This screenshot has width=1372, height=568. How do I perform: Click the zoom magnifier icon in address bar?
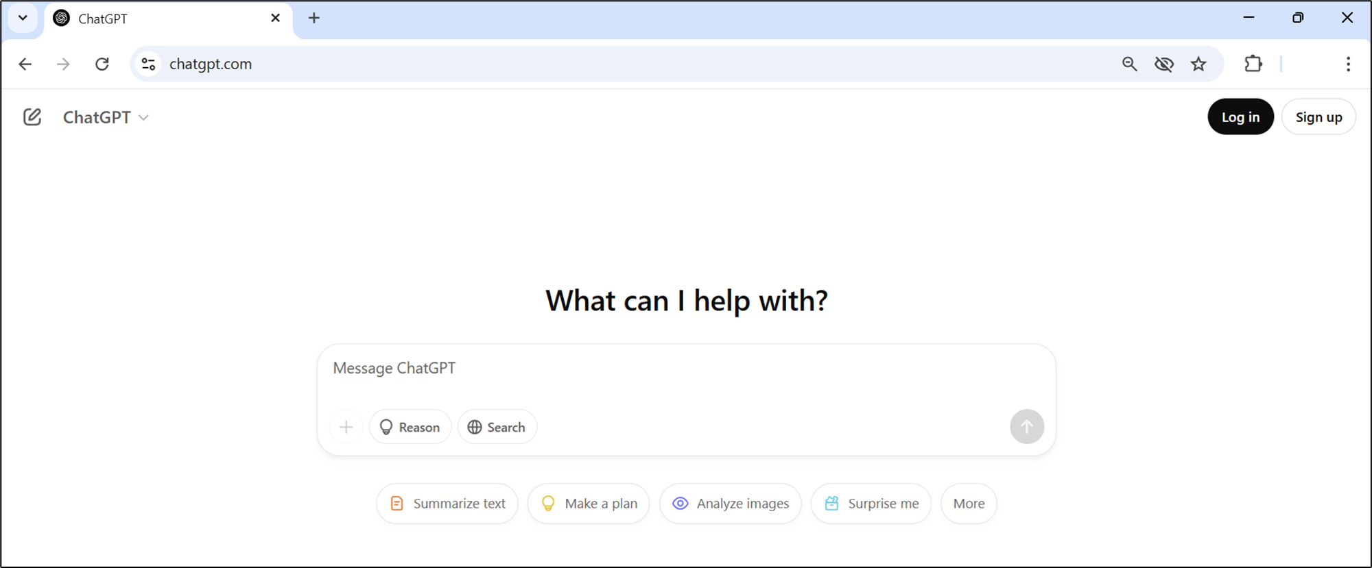click(x=1129, y=64)
